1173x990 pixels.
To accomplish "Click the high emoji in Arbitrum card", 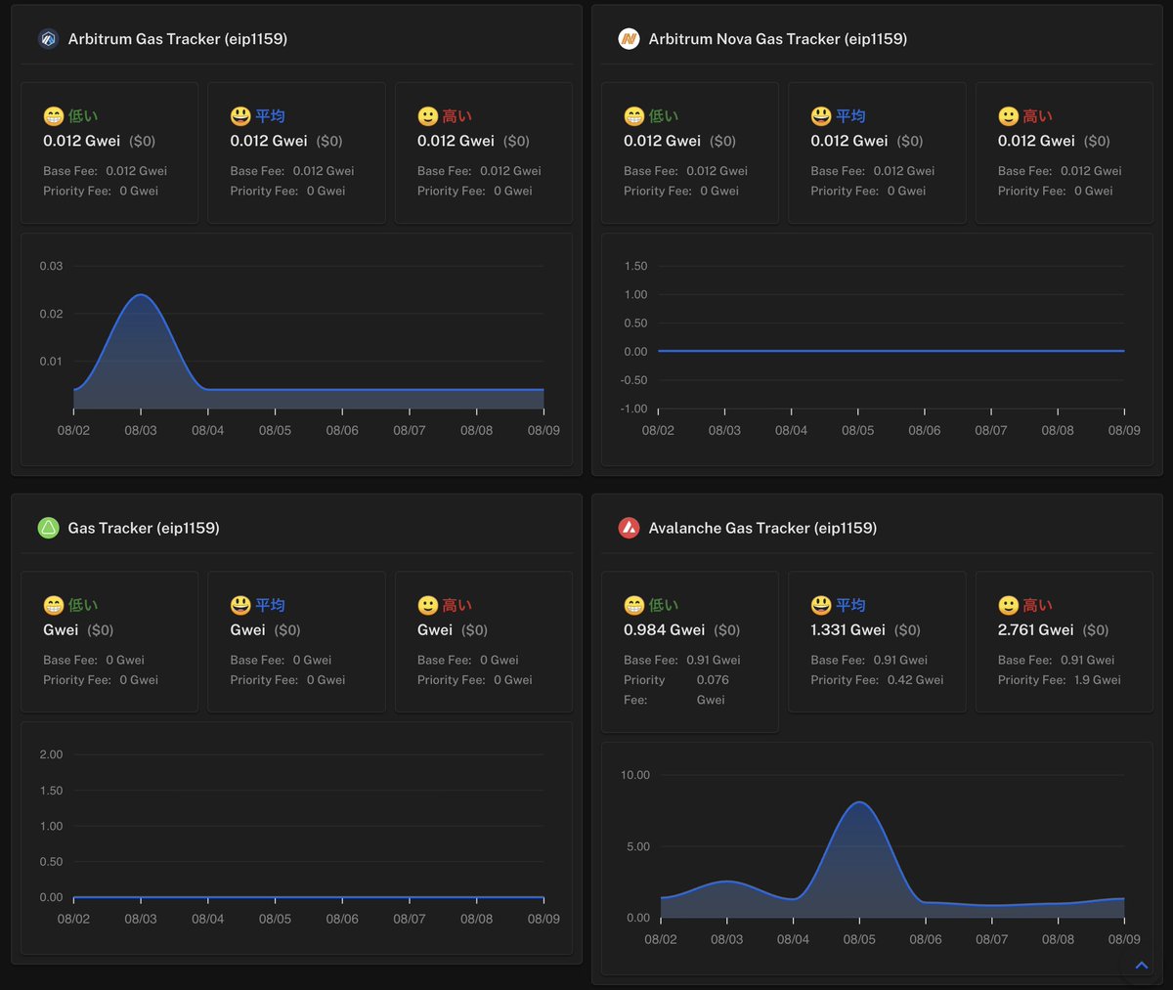I will click(x=428, y=116).
